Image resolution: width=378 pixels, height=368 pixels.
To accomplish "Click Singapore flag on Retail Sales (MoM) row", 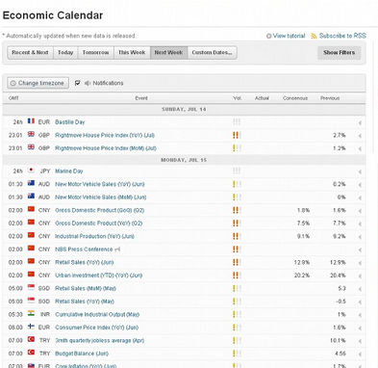I will click(31, 287).
